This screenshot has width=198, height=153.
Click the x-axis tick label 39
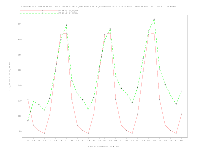[x=99, y=140]
